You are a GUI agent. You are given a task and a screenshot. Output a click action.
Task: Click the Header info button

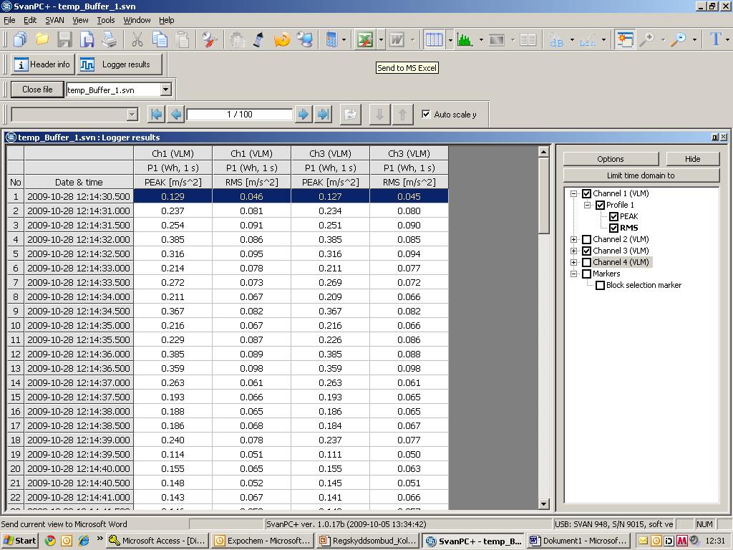(42, 64)
